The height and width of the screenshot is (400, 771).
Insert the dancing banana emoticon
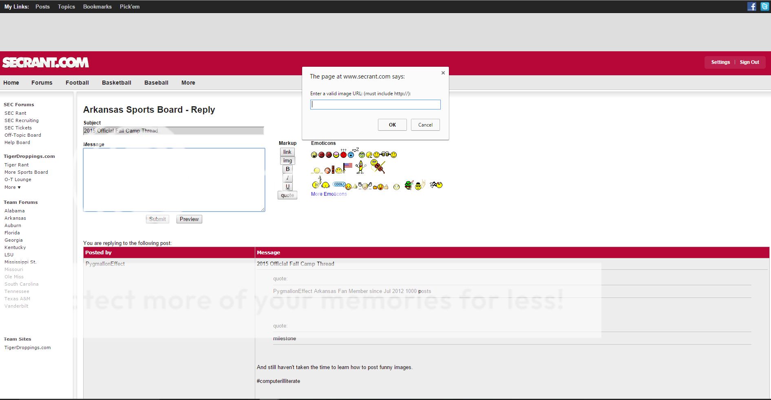coord(360,167)
